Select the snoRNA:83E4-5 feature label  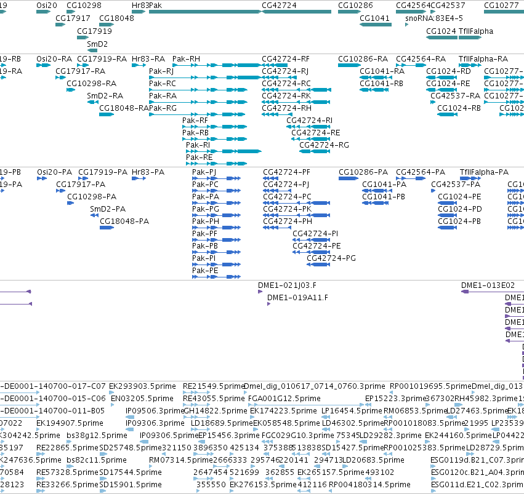pos(434,18)
